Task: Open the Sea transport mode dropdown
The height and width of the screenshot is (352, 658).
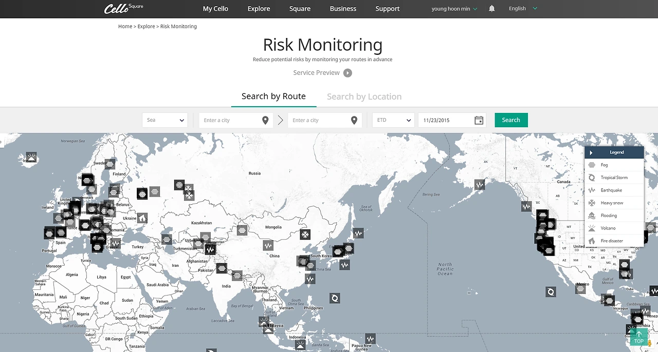Action: click(x=165, y=120)
